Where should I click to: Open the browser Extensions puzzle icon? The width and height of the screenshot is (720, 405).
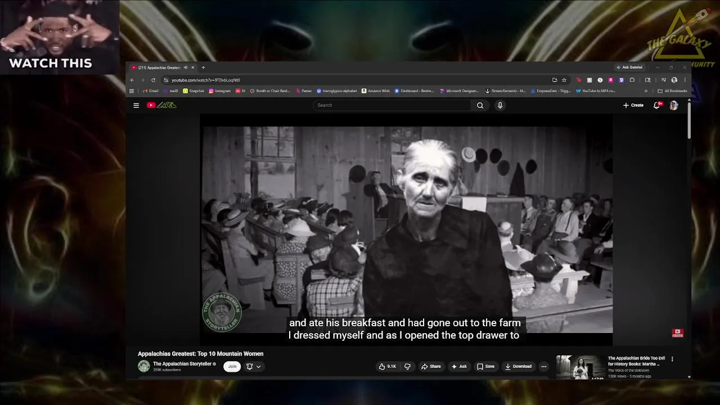coord(632,80)
